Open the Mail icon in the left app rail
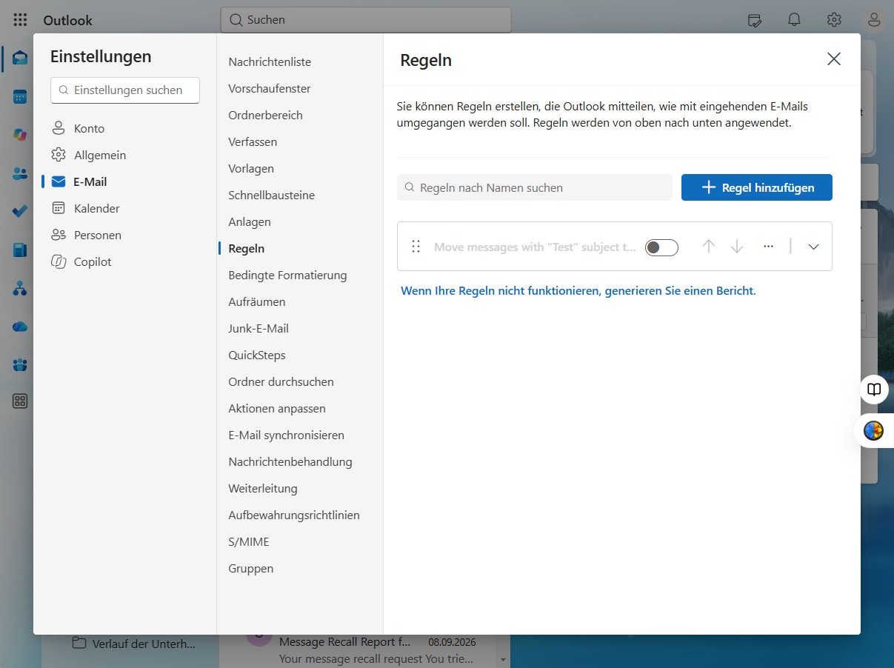This screenshot has height=668, width=894. click(x=20, y=59)
